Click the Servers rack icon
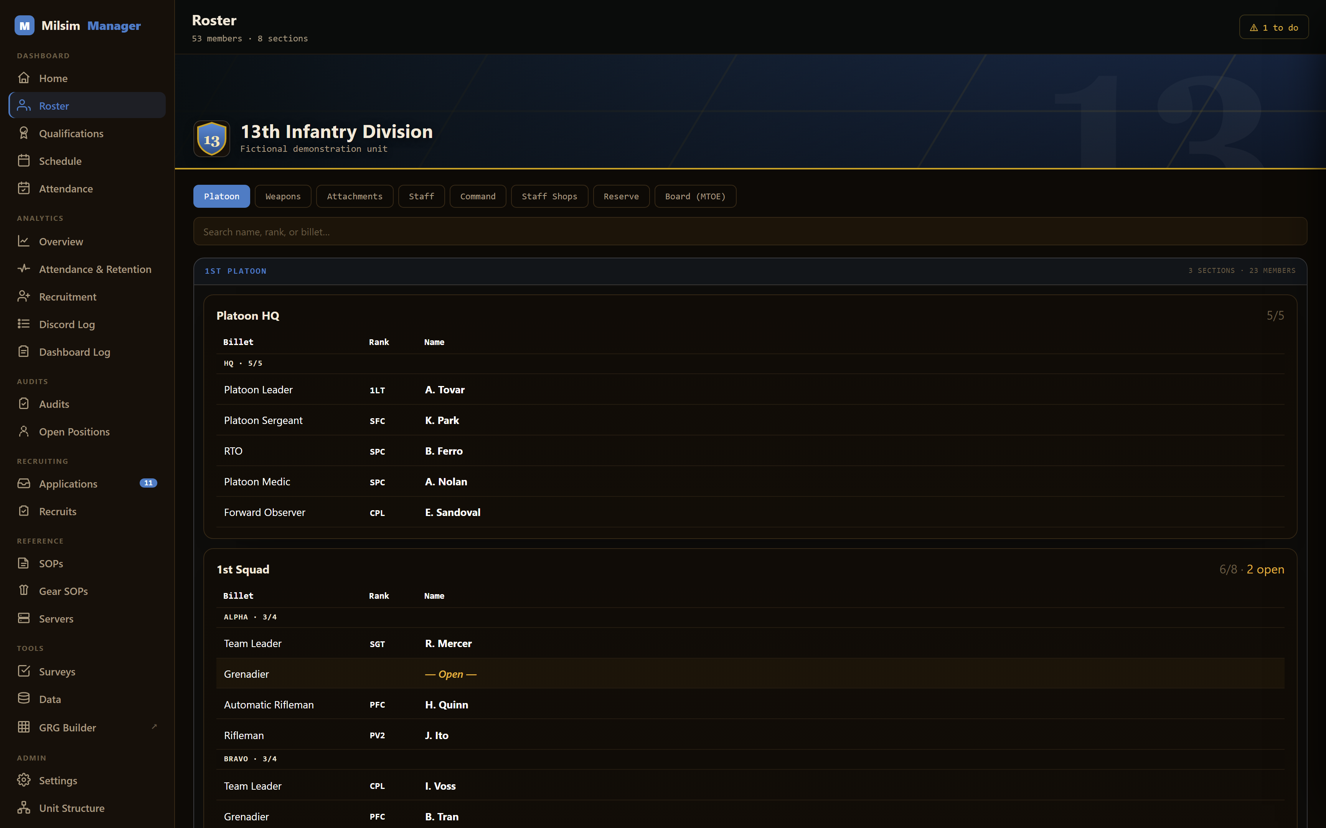Screen dimensions: 1326x828 click(23, 618)
